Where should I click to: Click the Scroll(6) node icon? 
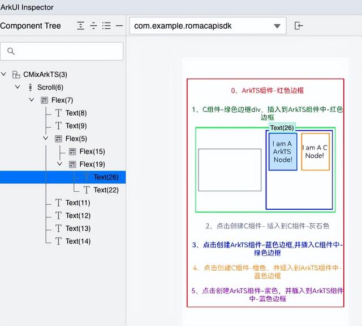click(30, 87)
